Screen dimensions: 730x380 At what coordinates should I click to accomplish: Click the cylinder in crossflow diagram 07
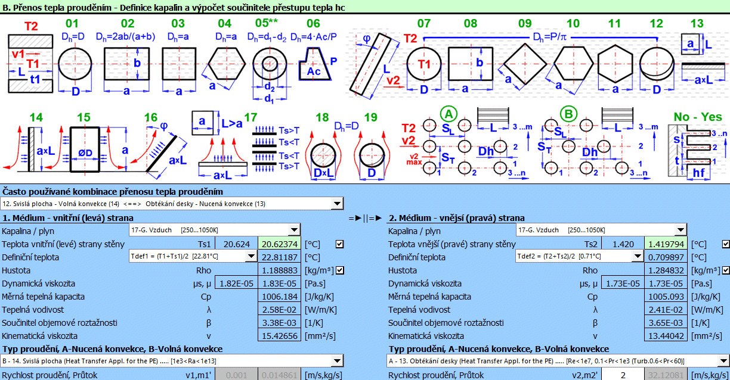(424, 64)
